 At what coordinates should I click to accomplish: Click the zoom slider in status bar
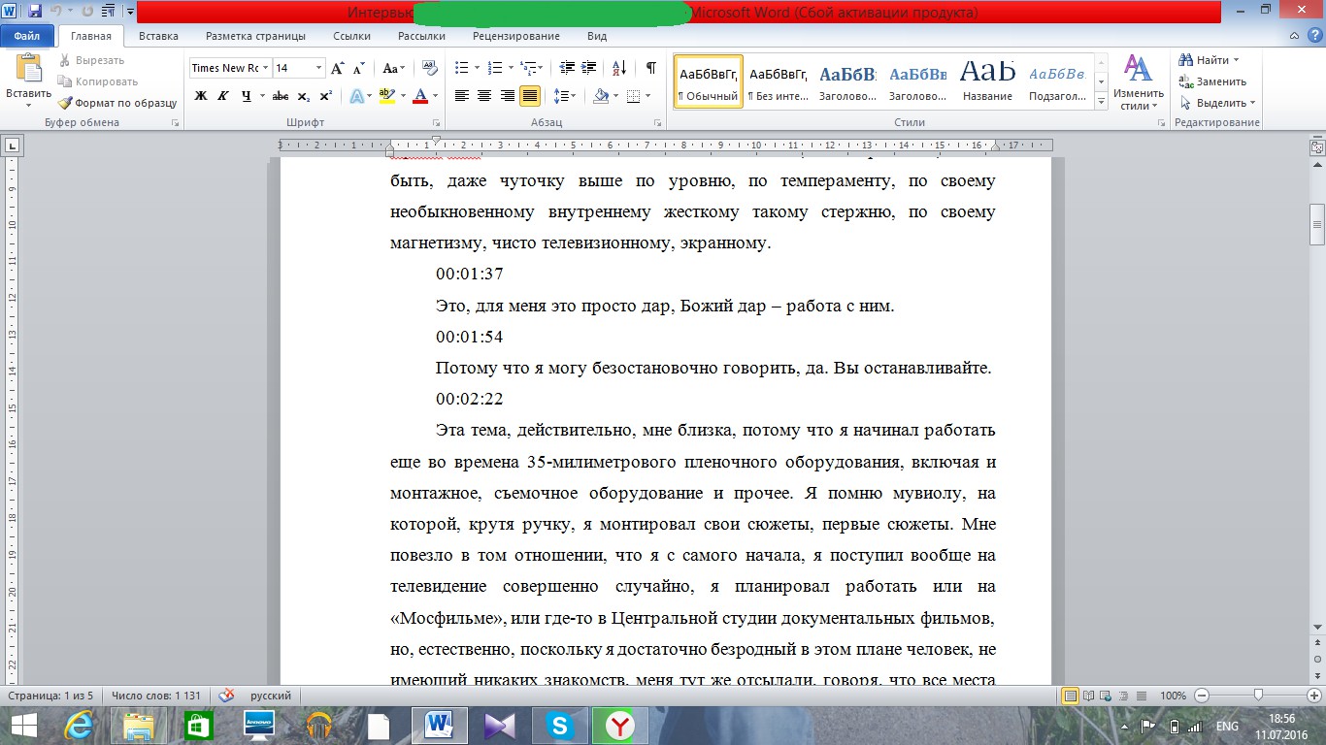pyautogui.click(x=1259, y=696)
